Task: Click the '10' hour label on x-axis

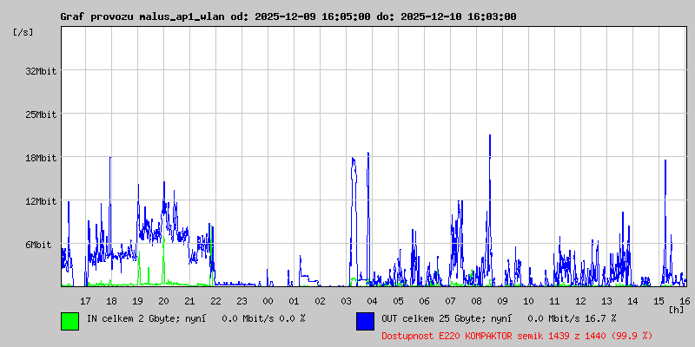Action: (528, 301)
